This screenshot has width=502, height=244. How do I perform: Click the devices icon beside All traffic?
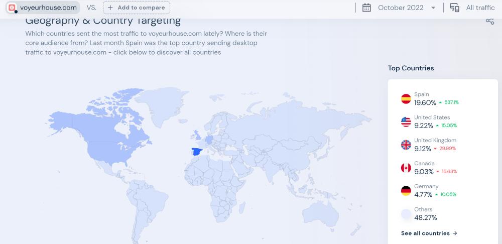point(455,8)
